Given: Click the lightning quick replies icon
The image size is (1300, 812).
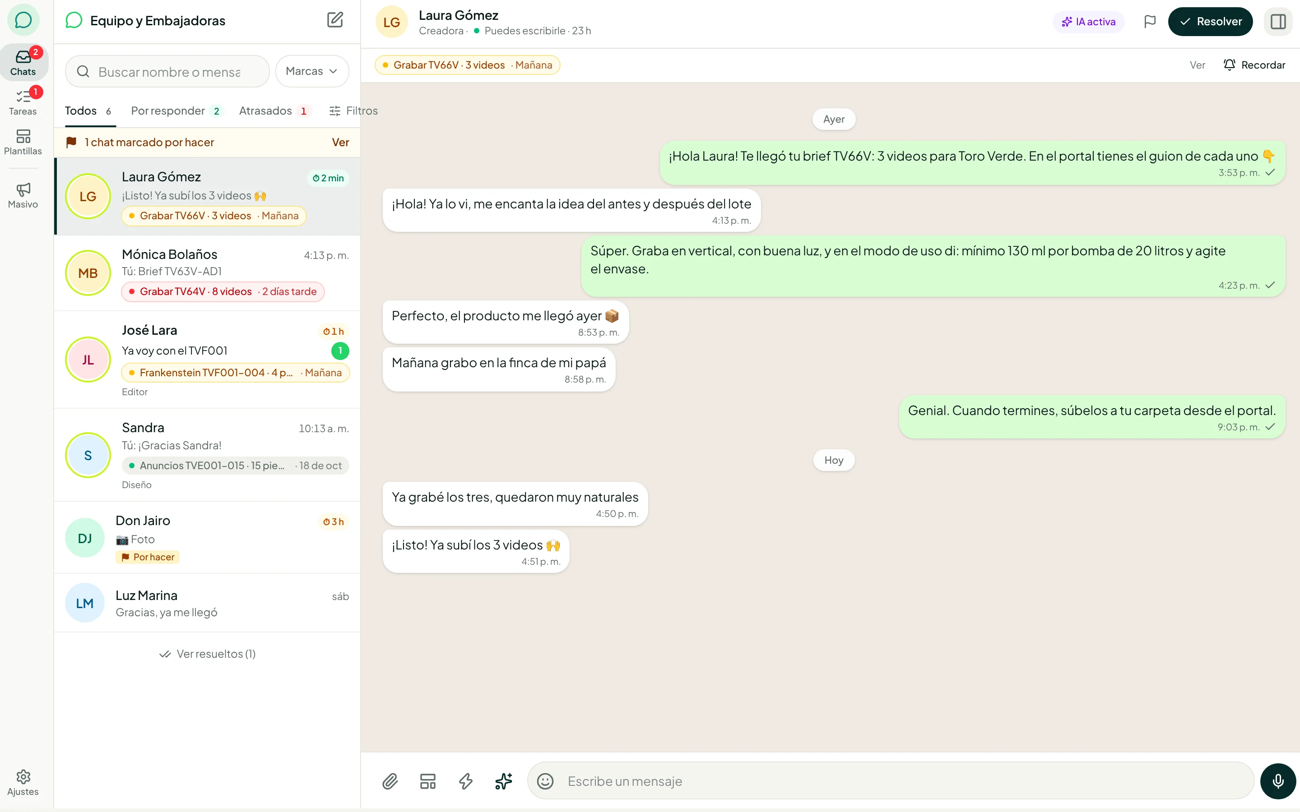Looking at the screenshot, I should pos(466,781).
